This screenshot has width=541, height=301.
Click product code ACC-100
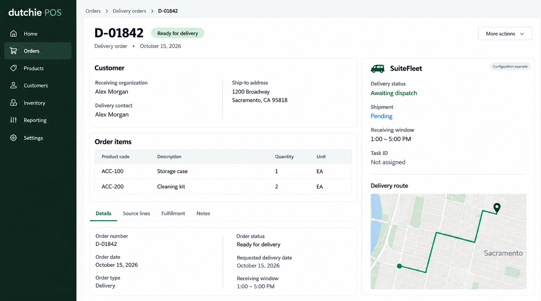112,171
